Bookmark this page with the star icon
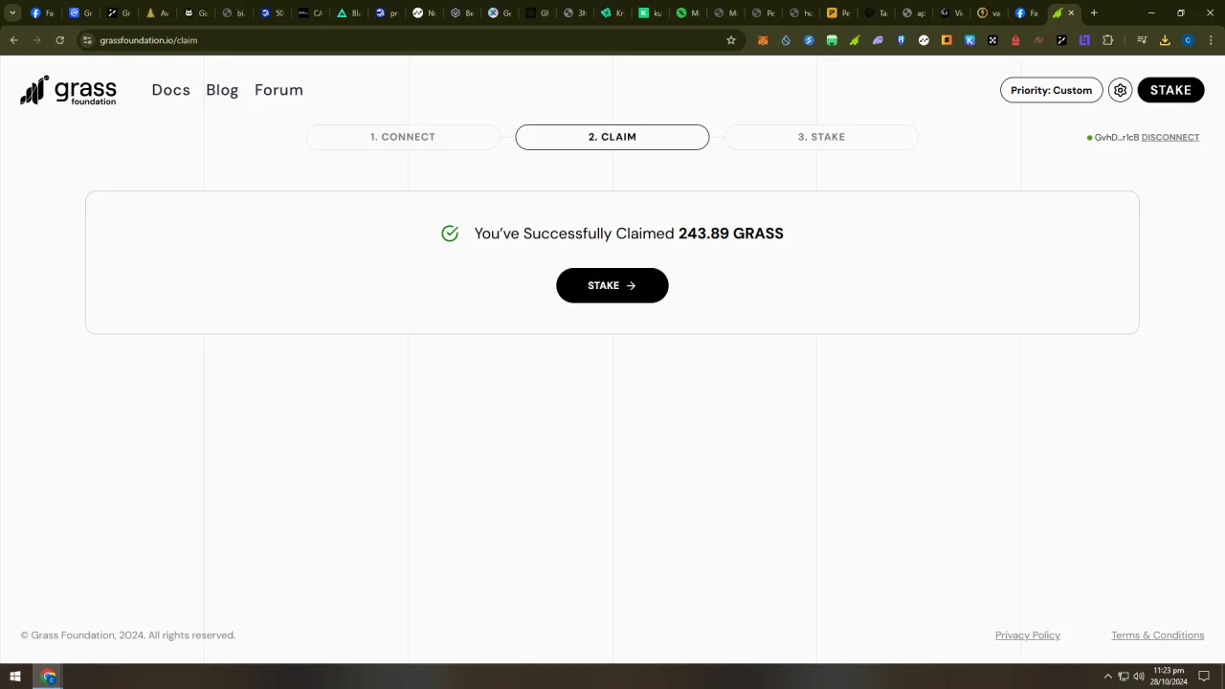The height and width of the screenshot is (689, 1225). tap(731, 40)
